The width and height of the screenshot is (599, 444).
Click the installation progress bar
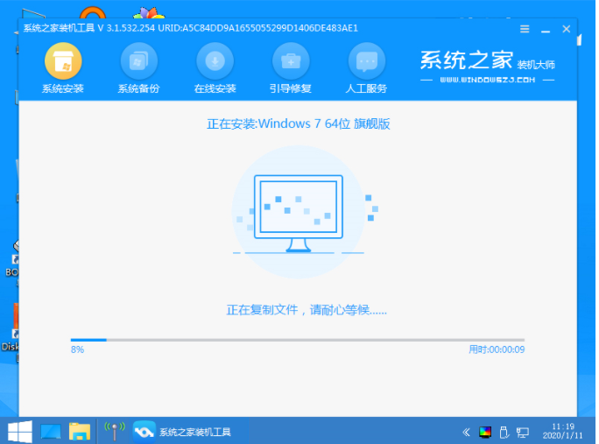point(298,340)
